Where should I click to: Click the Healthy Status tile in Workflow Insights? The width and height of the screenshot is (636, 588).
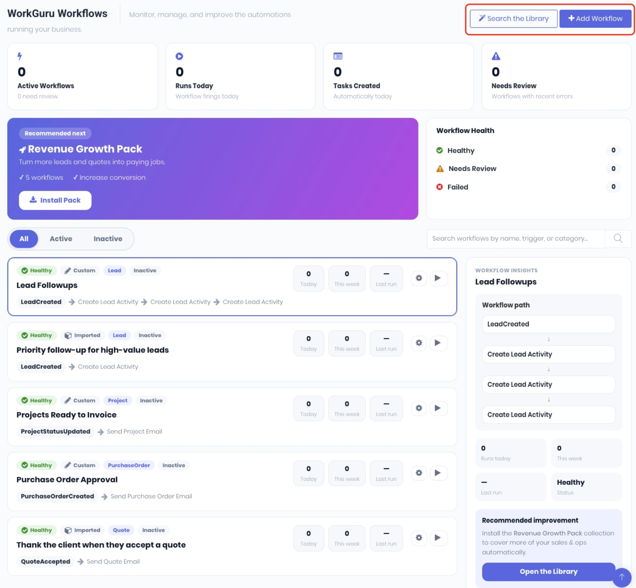pyautogui.click(x=587, y=487)
